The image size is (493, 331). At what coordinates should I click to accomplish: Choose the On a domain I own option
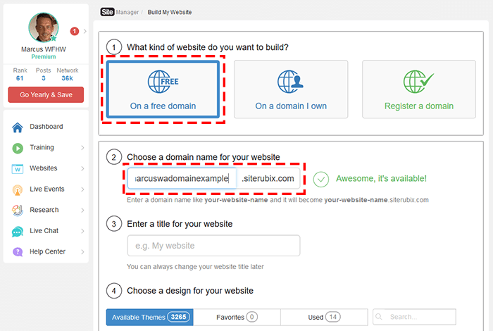tap(291, 89)
